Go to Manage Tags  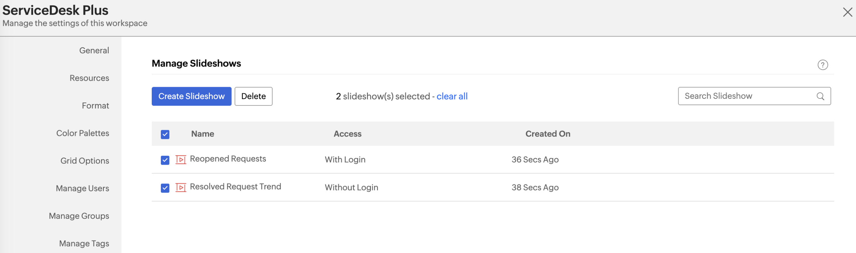[84, 243]
